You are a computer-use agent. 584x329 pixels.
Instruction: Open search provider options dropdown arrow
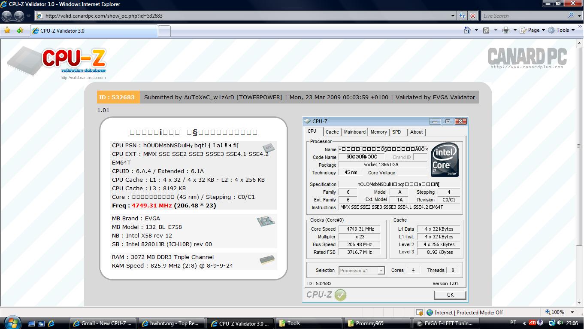(x=578, y=16)
